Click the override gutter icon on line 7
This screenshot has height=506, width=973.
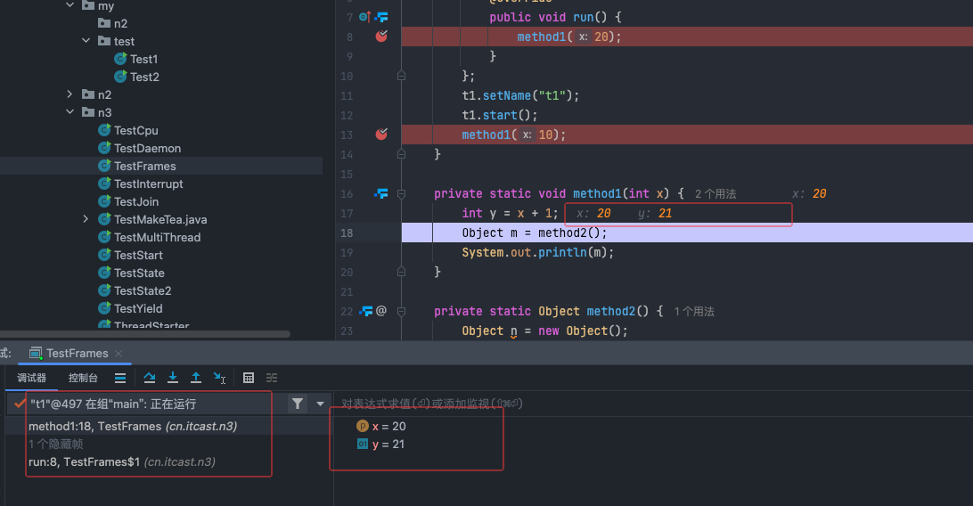364,17
